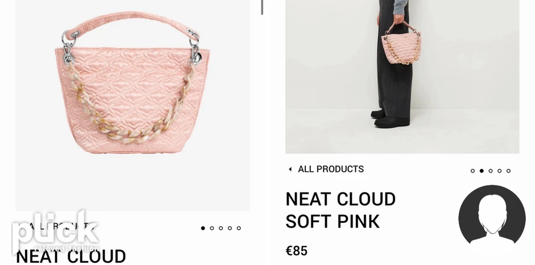
Task: Select third carousel dot under model photo
Action: click(490, 171)
